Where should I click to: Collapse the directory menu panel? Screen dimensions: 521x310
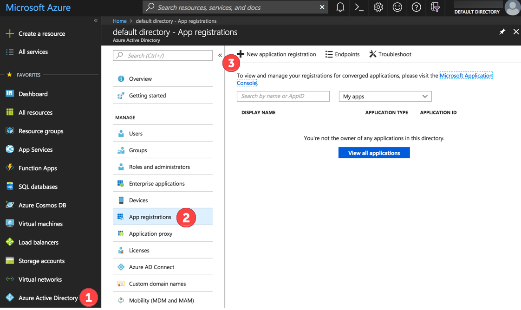click(220, 55)
